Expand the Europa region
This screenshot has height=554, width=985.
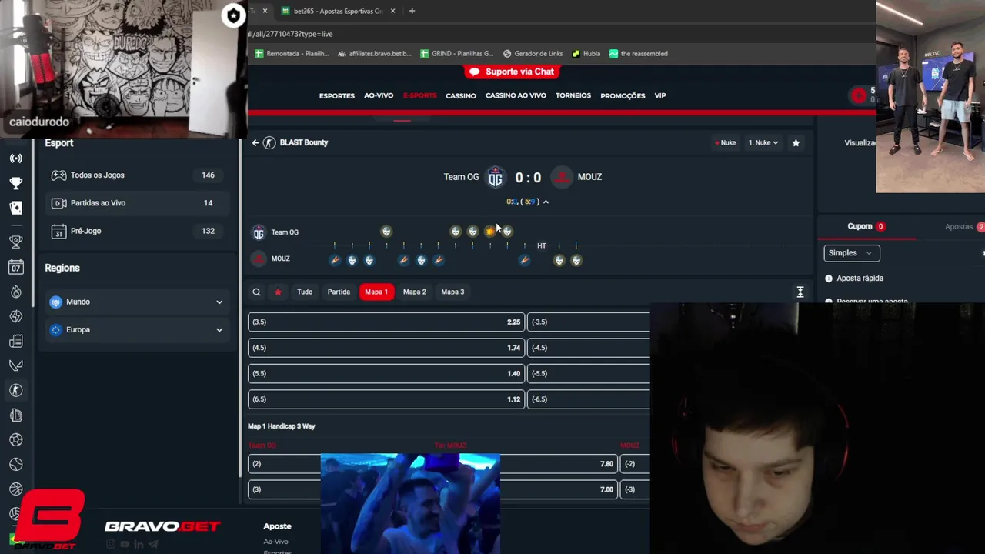click(x=137, y=329)
